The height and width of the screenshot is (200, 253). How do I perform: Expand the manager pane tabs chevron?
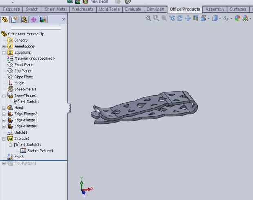[64, 19]
